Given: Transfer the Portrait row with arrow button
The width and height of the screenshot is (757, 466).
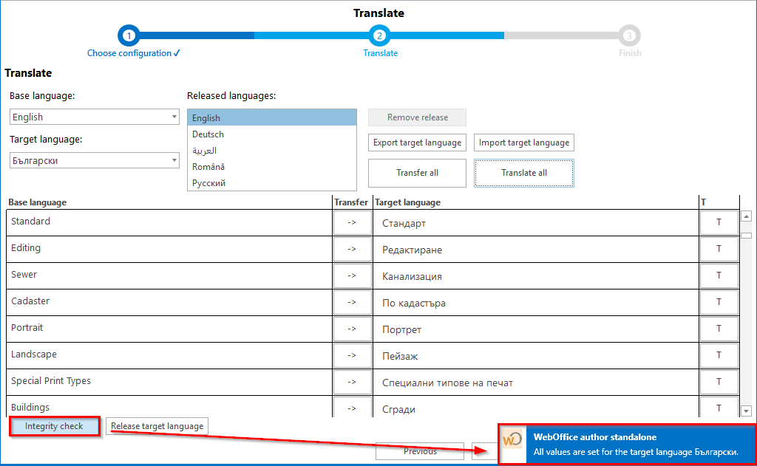Looking at the screenshot, I should tap(352, 329).
